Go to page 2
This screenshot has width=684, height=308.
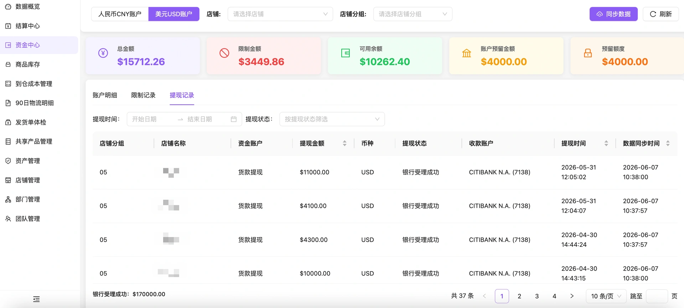point(519,296)
